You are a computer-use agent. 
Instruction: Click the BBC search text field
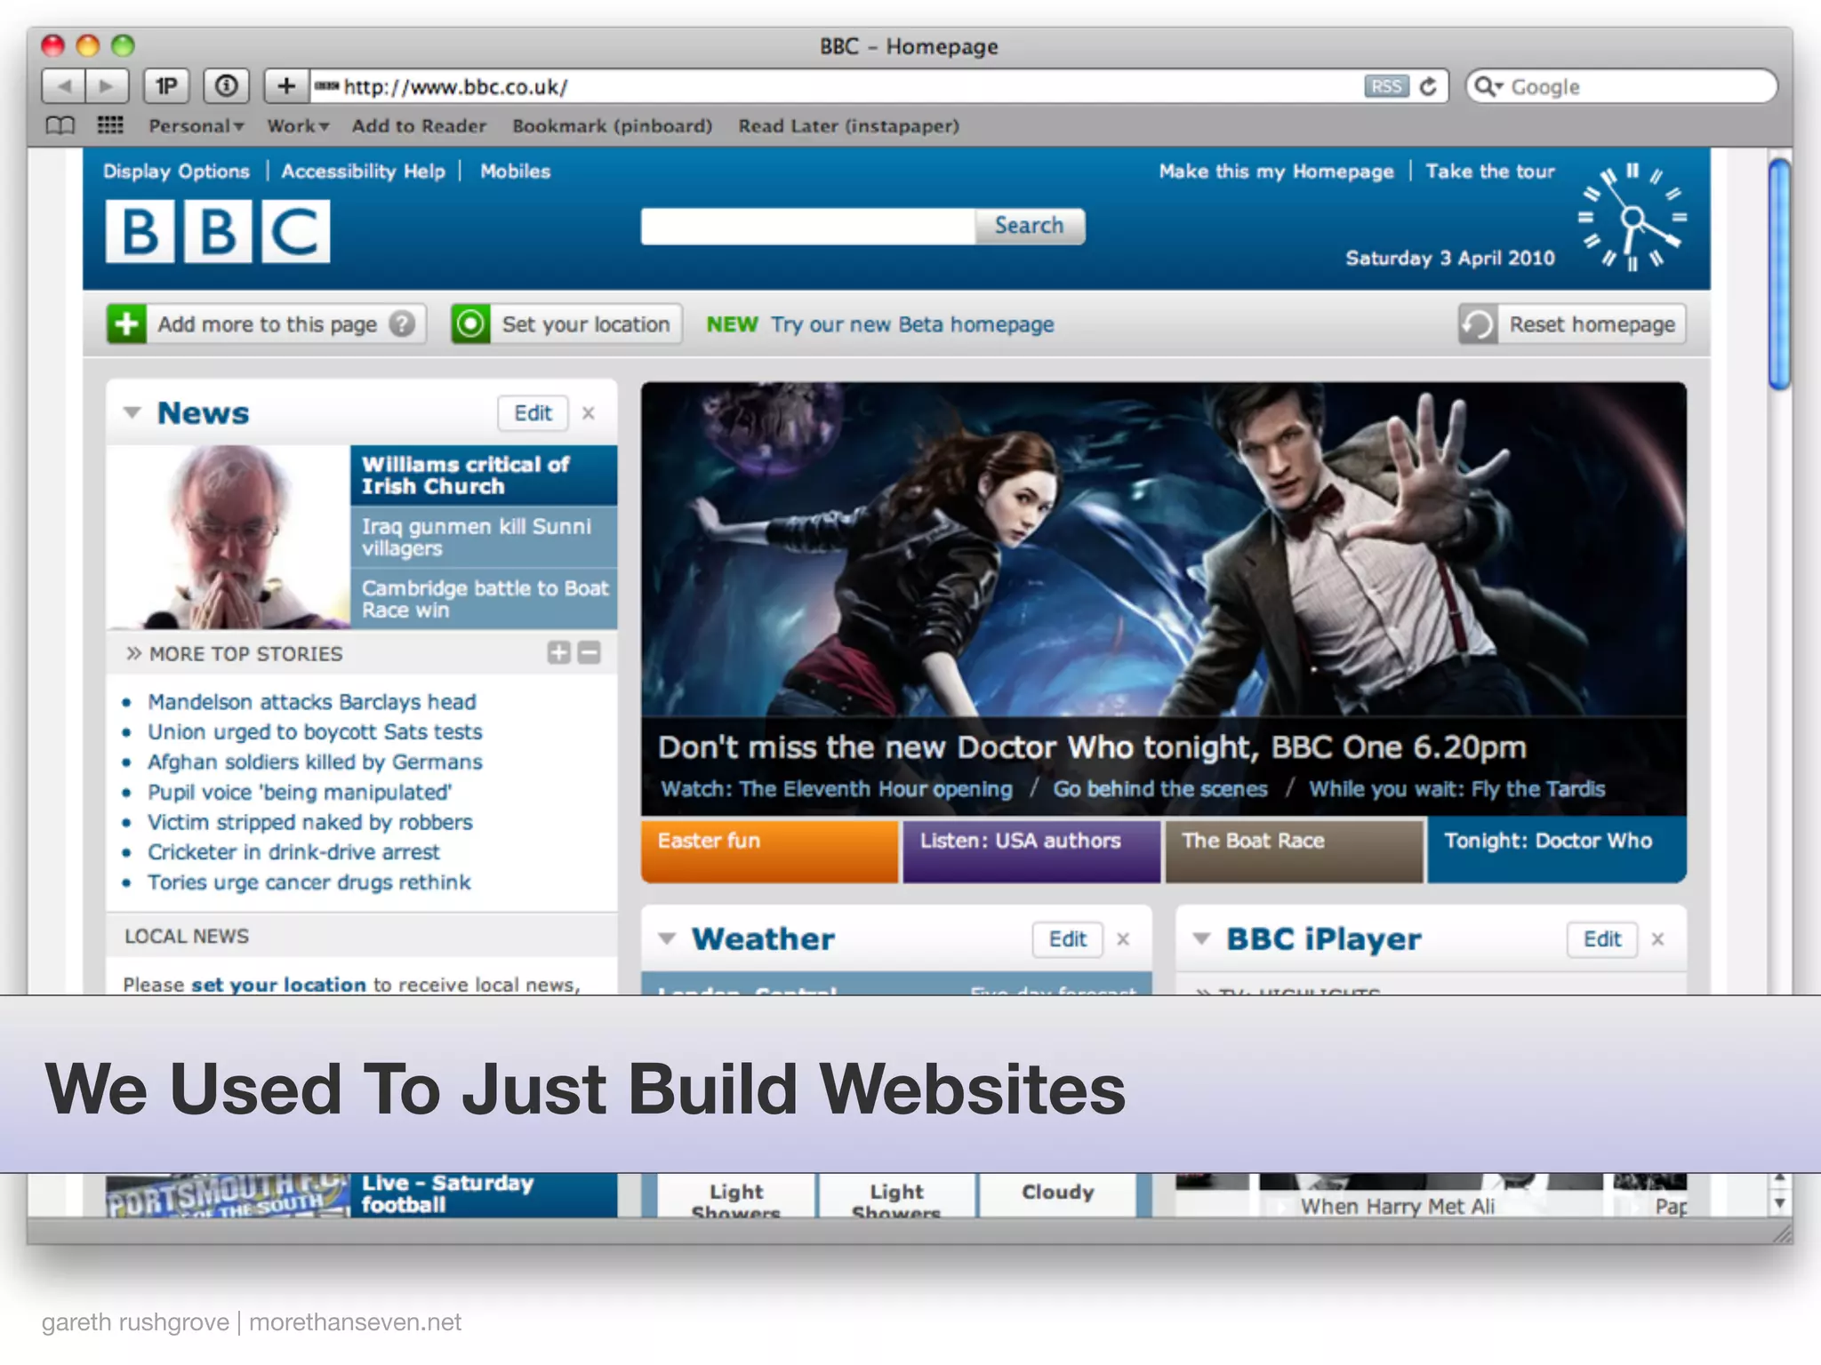[x=808, y=226]
